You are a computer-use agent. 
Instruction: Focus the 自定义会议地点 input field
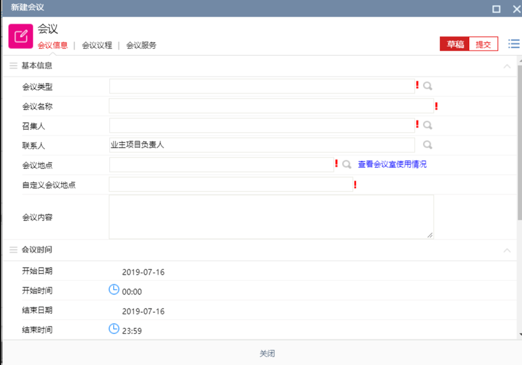pyautogui.click(x=231, y=184)
